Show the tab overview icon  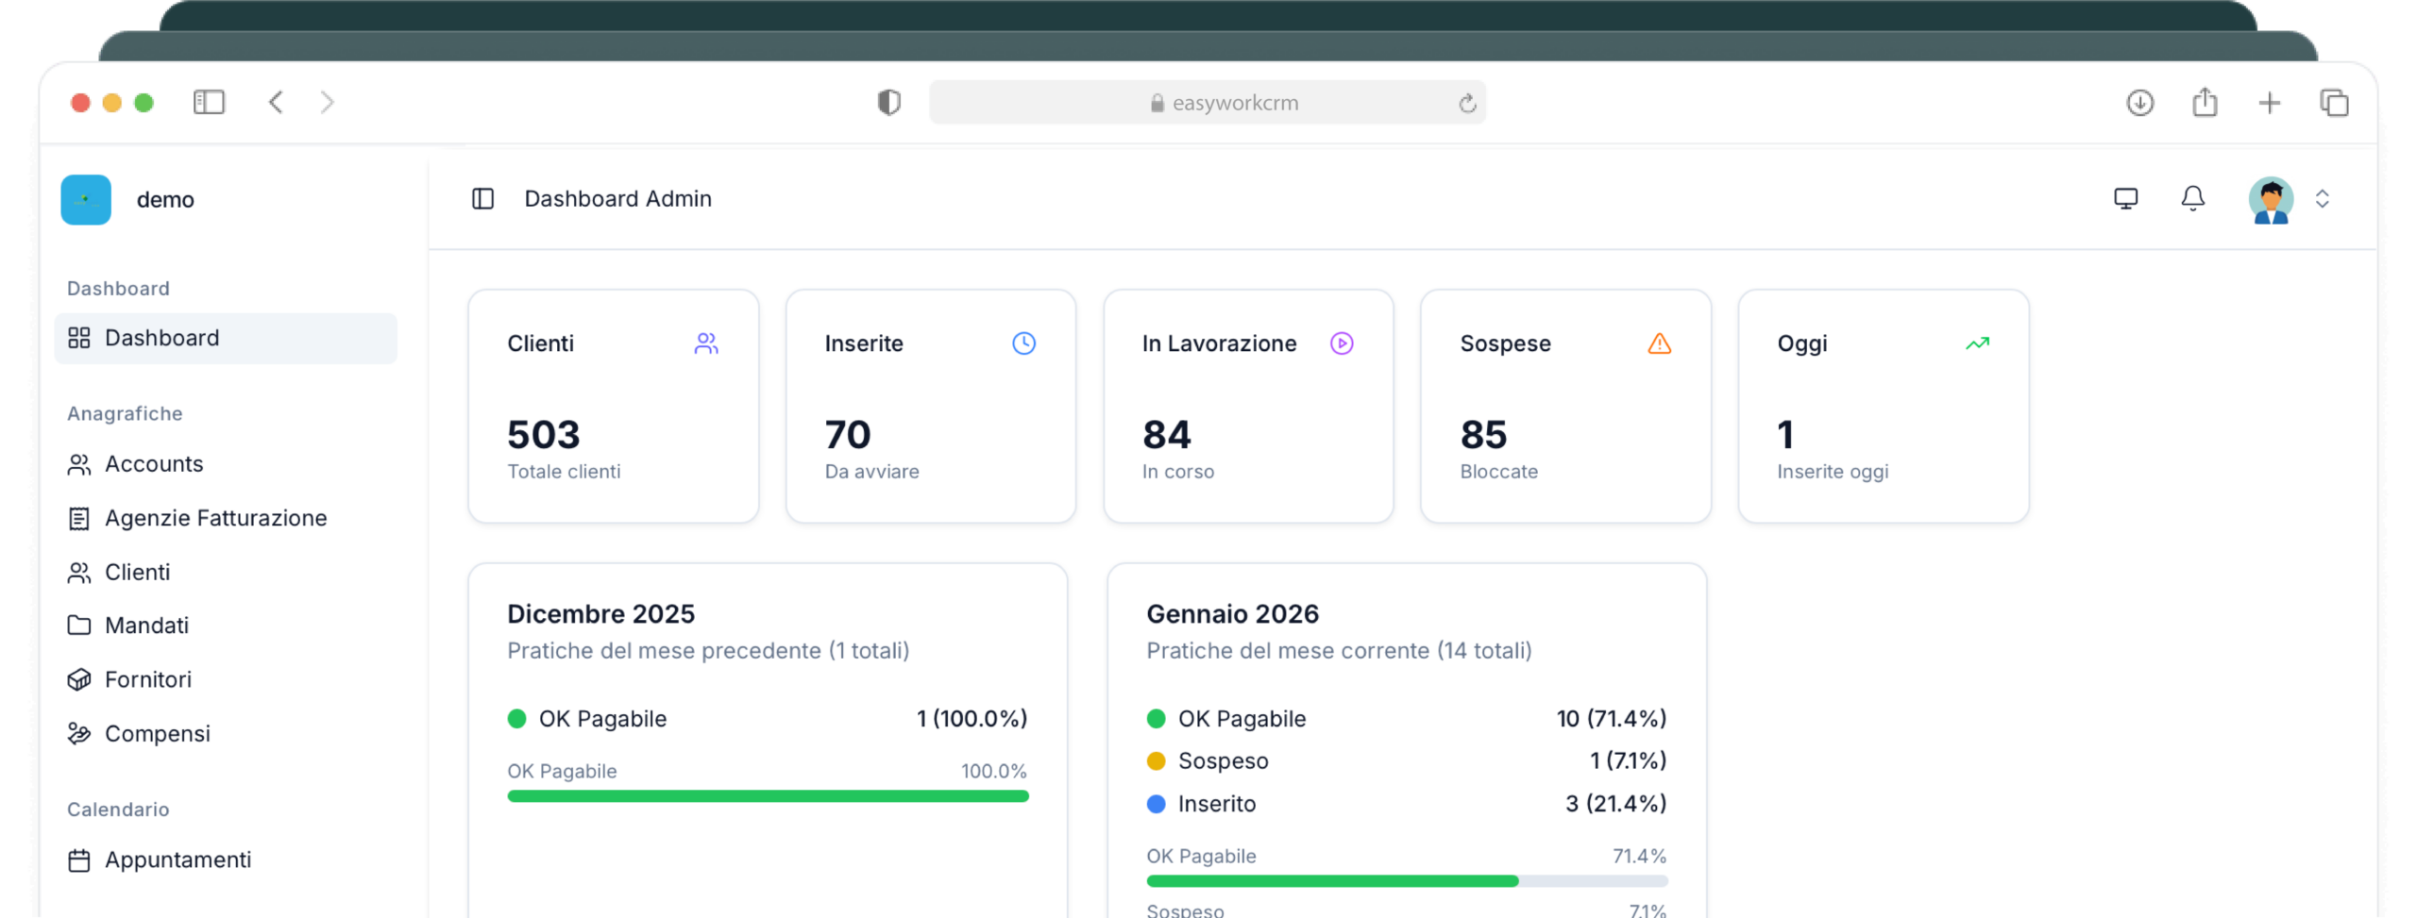(x=2334, y=102)
